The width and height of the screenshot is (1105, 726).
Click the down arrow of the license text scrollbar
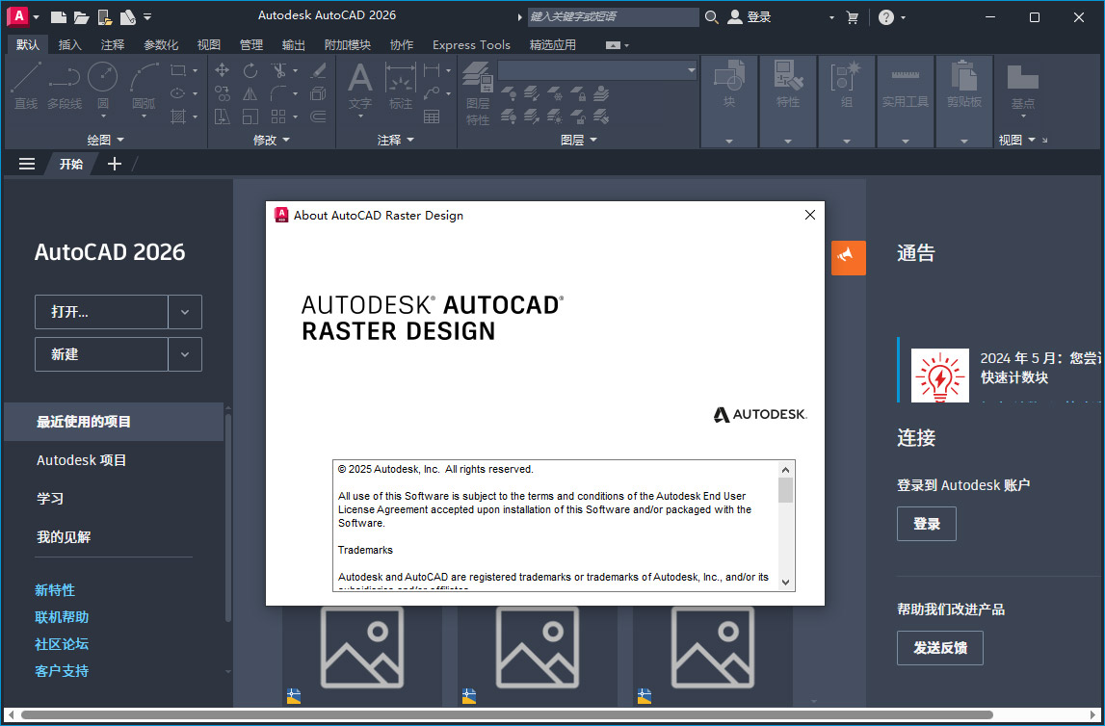pyautogui.click(x=784, y=582)
